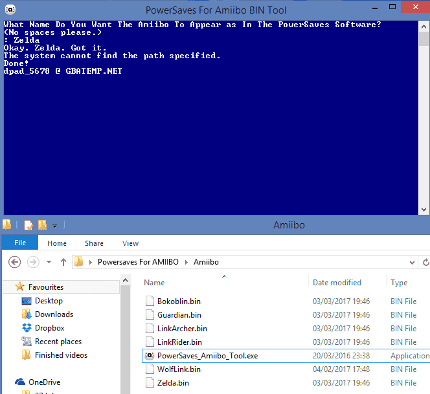Click the Guardian.bin file icon
Screen dimensions: 430x394
click(x=150, y=314)
